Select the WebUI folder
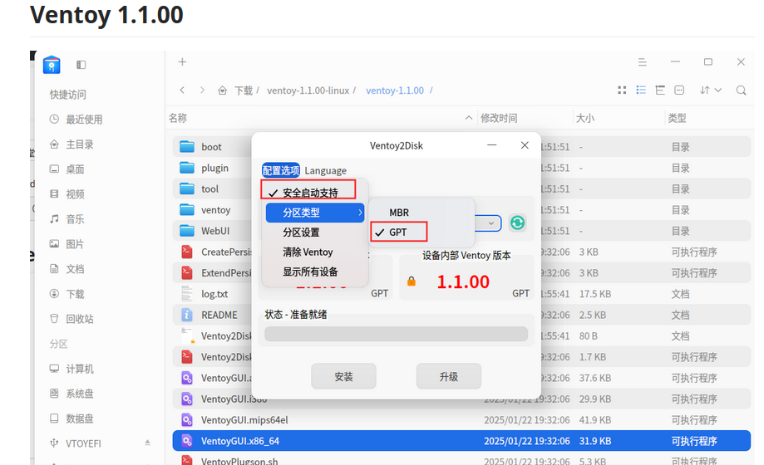 (x=215, y=231)
